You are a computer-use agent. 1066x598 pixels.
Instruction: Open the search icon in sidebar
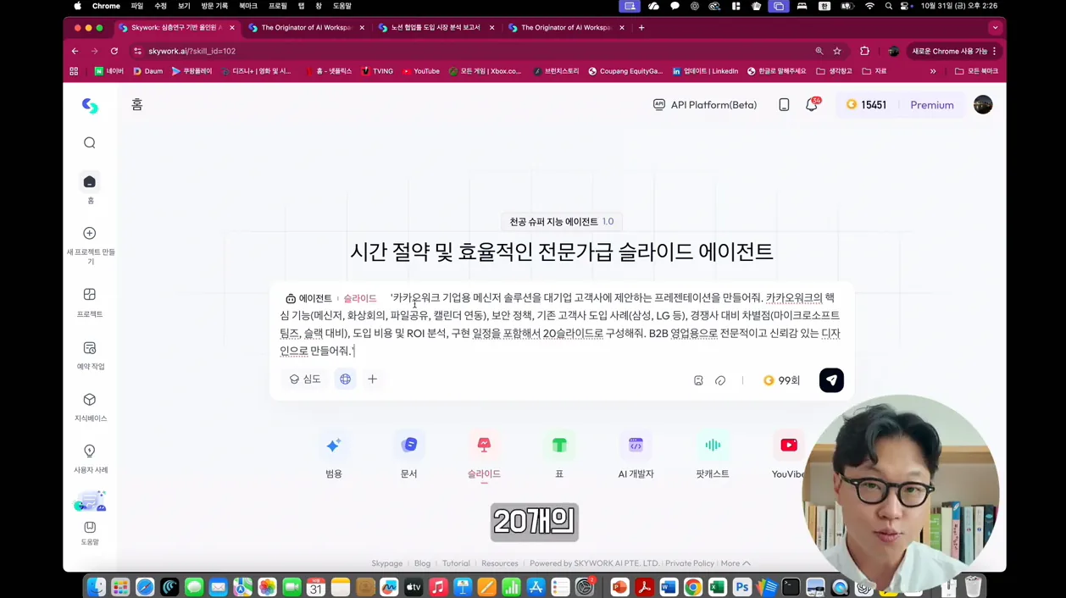[x=90, y=143]
